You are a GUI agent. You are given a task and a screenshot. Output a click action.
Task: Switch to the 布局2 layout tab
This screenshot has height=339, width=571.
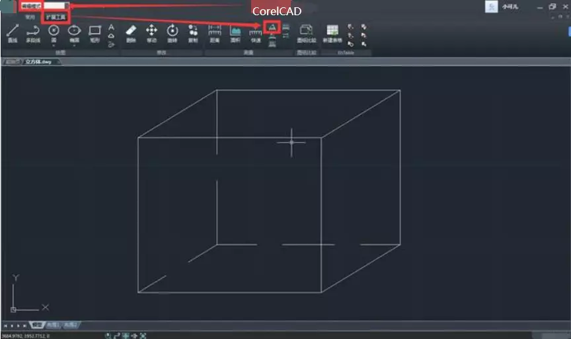tap(70, 325)
